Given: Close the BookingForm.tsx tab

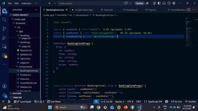Looking at the screenshot, I should 67,10.
